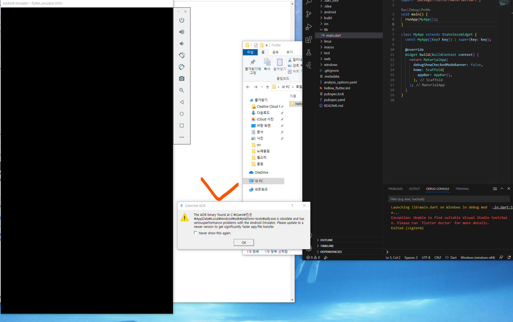513x322 pixels.
Task: Click the debug console filter input
Action: (x=449, y=199)
